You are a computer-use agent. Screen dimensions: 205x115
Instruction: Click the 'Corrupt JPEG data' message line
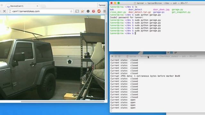145,76
